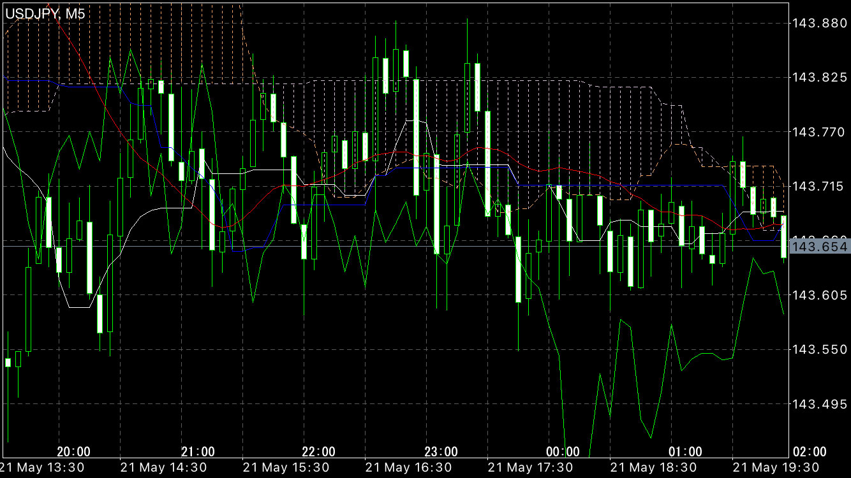The height and width of the screenshot is (478, 851).
Task: Select the 23:00 time label
Action: coord(441,452)
